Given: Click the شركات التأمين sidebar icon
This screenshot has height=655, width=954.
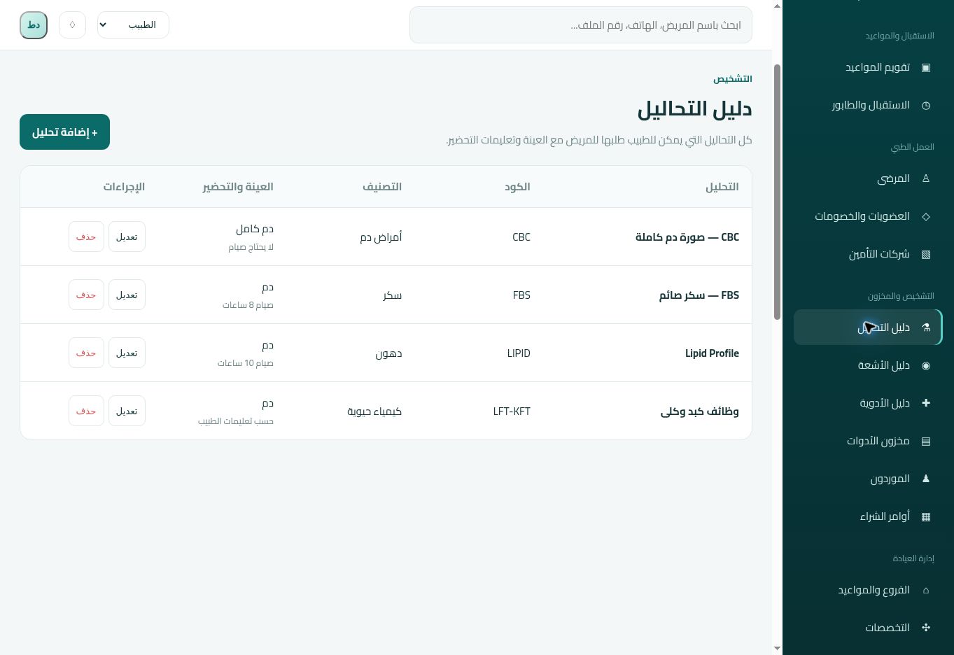Looking at the screenshot, I should (926, 254).
